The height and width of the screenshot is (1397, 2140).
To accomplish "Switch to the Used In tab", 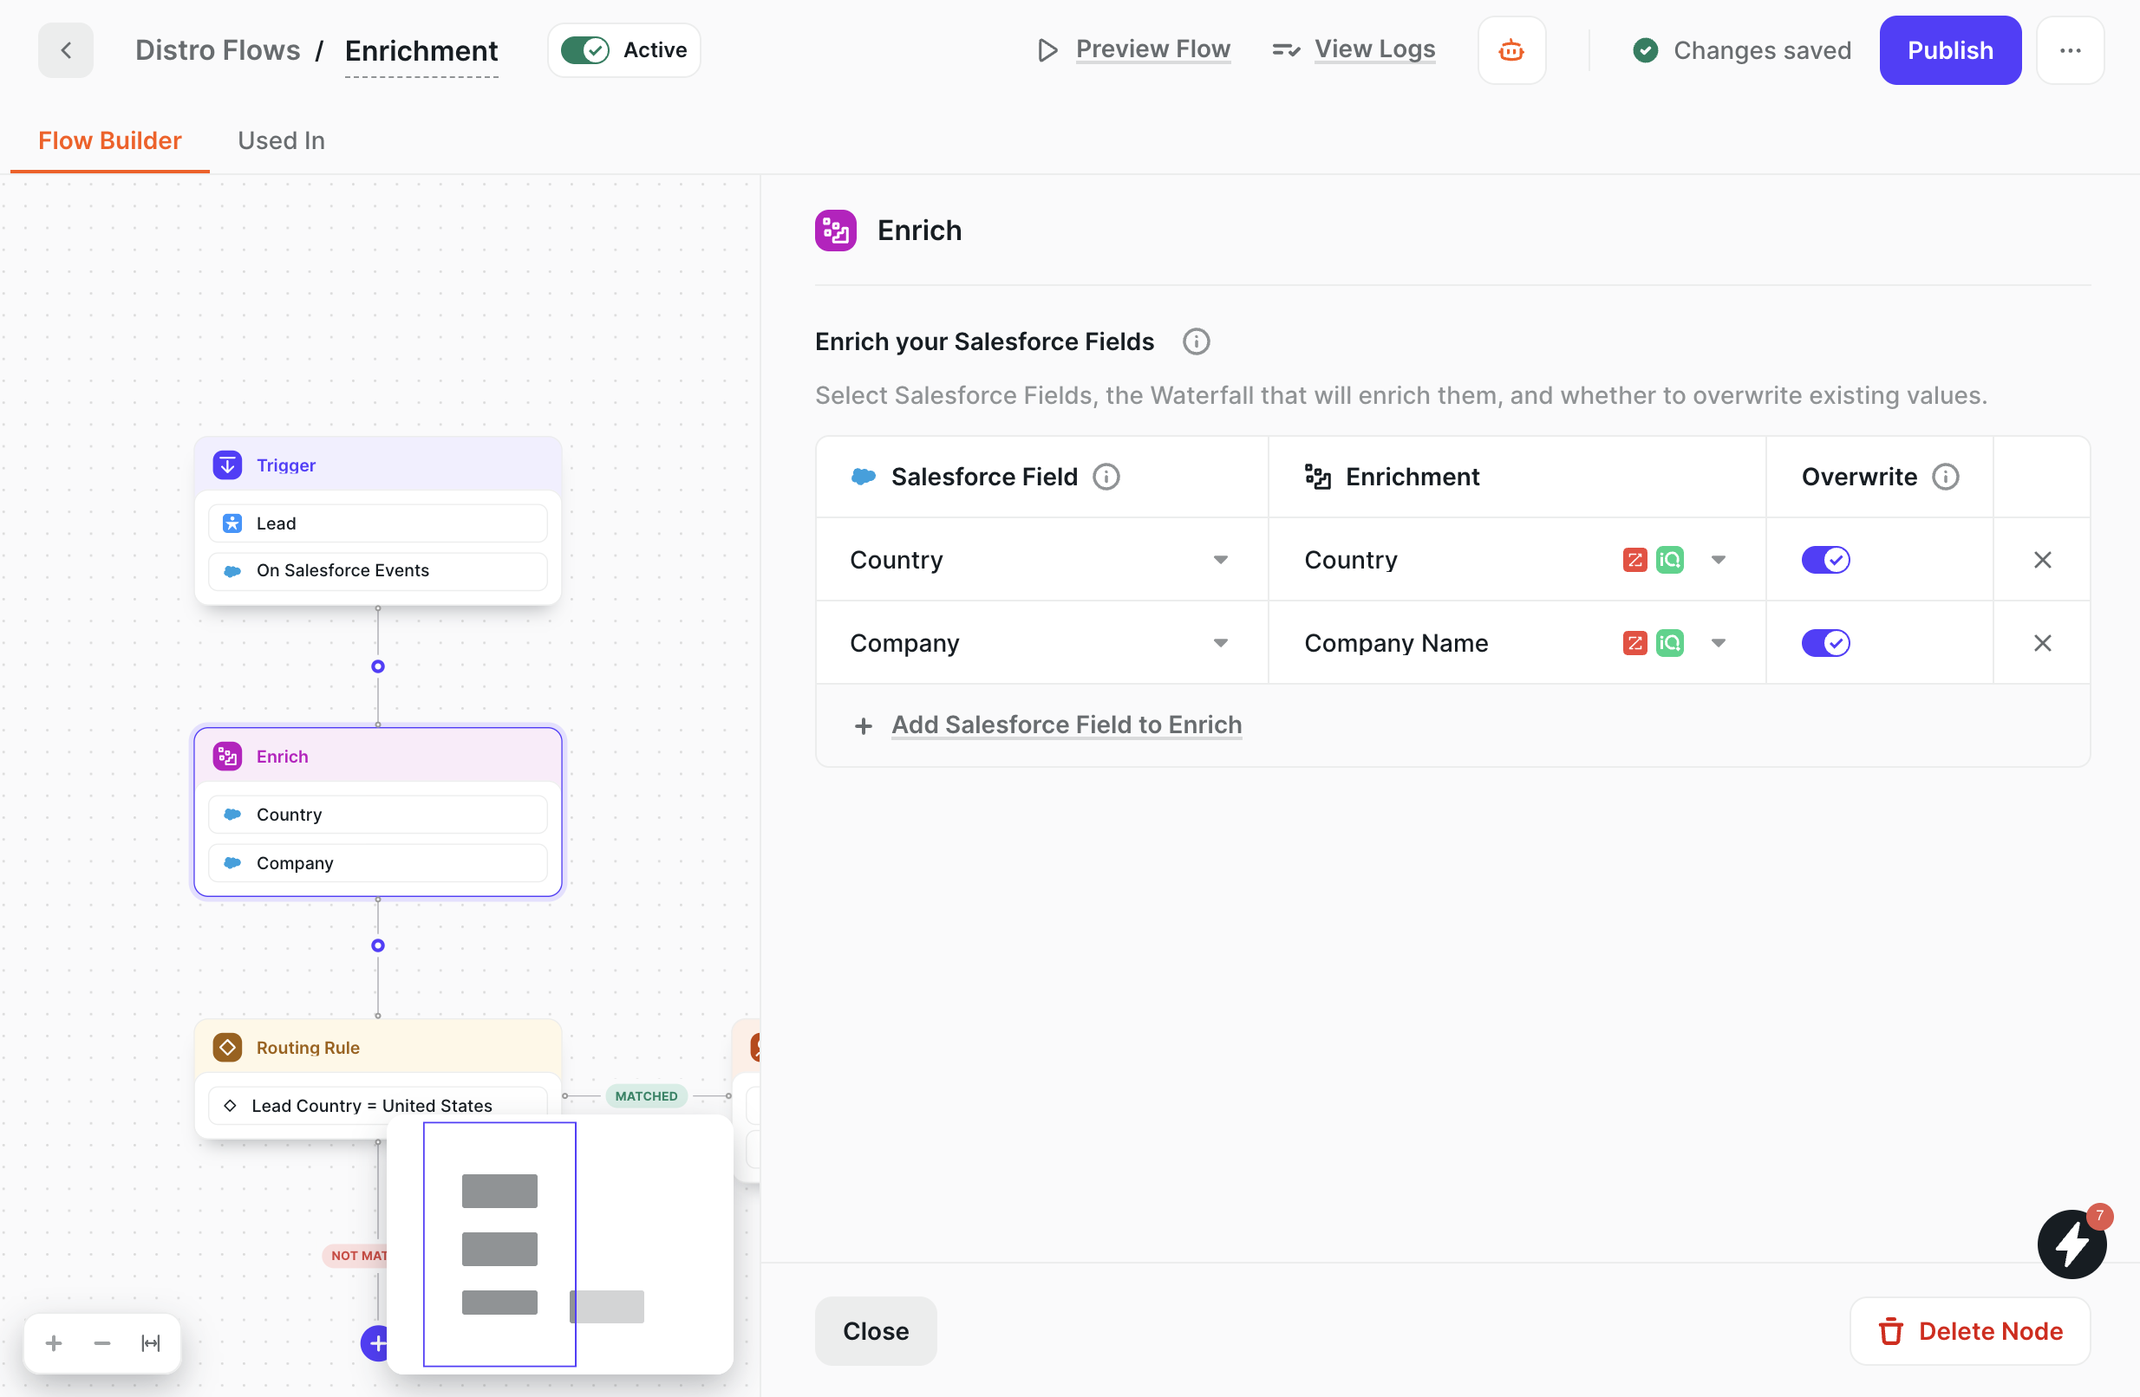I will coord(281,140).
